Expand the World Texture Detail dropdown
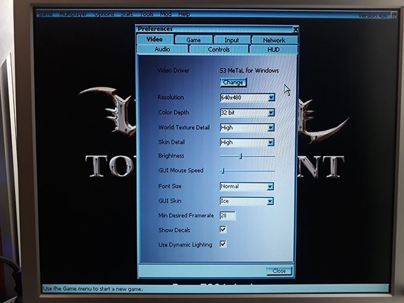404x303 pixels. tap(270, 127)
